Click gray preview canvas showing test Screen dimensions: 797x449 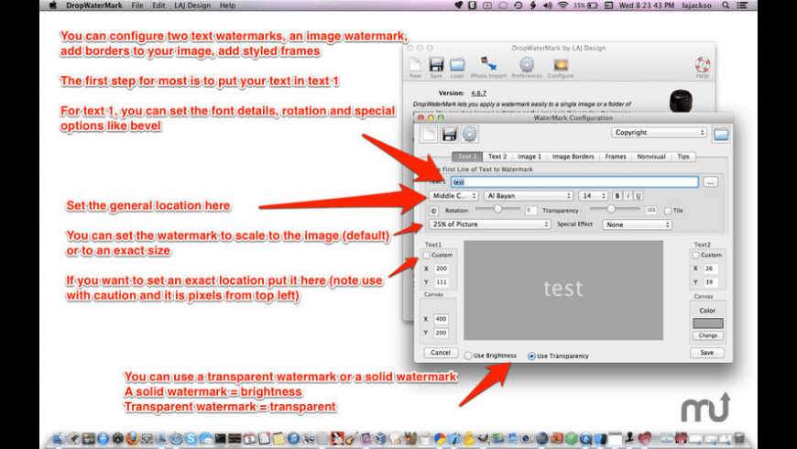click(x=563, y=290)
